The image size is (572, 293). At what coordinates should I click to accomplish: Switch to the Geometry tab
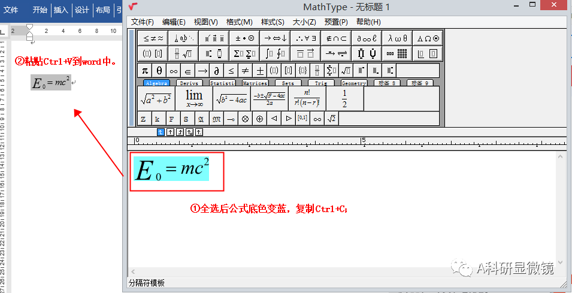tap(353, 83)
